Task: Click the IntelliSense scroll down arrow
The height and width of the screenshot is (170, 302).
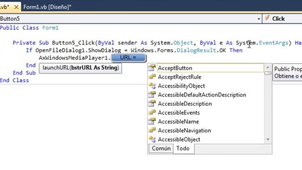Action: coord(268,139)
